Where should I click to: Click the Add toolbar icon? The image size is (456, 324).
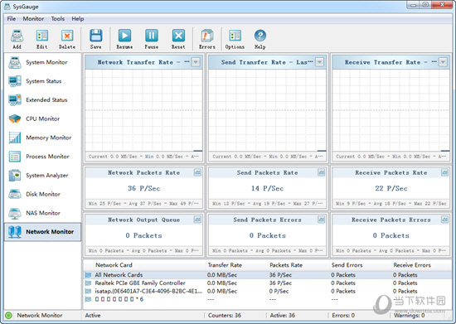17,39
